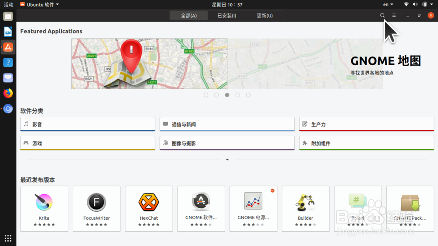This screenshot has width=438, height=246.
Task: Select the fifth banner page dot
Action: (x=248, y=95)
